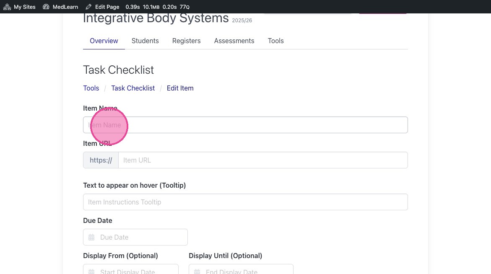Viewport: 491px width, 274px height.
Task: Open the Registers tab
Action: pos(186,41)
